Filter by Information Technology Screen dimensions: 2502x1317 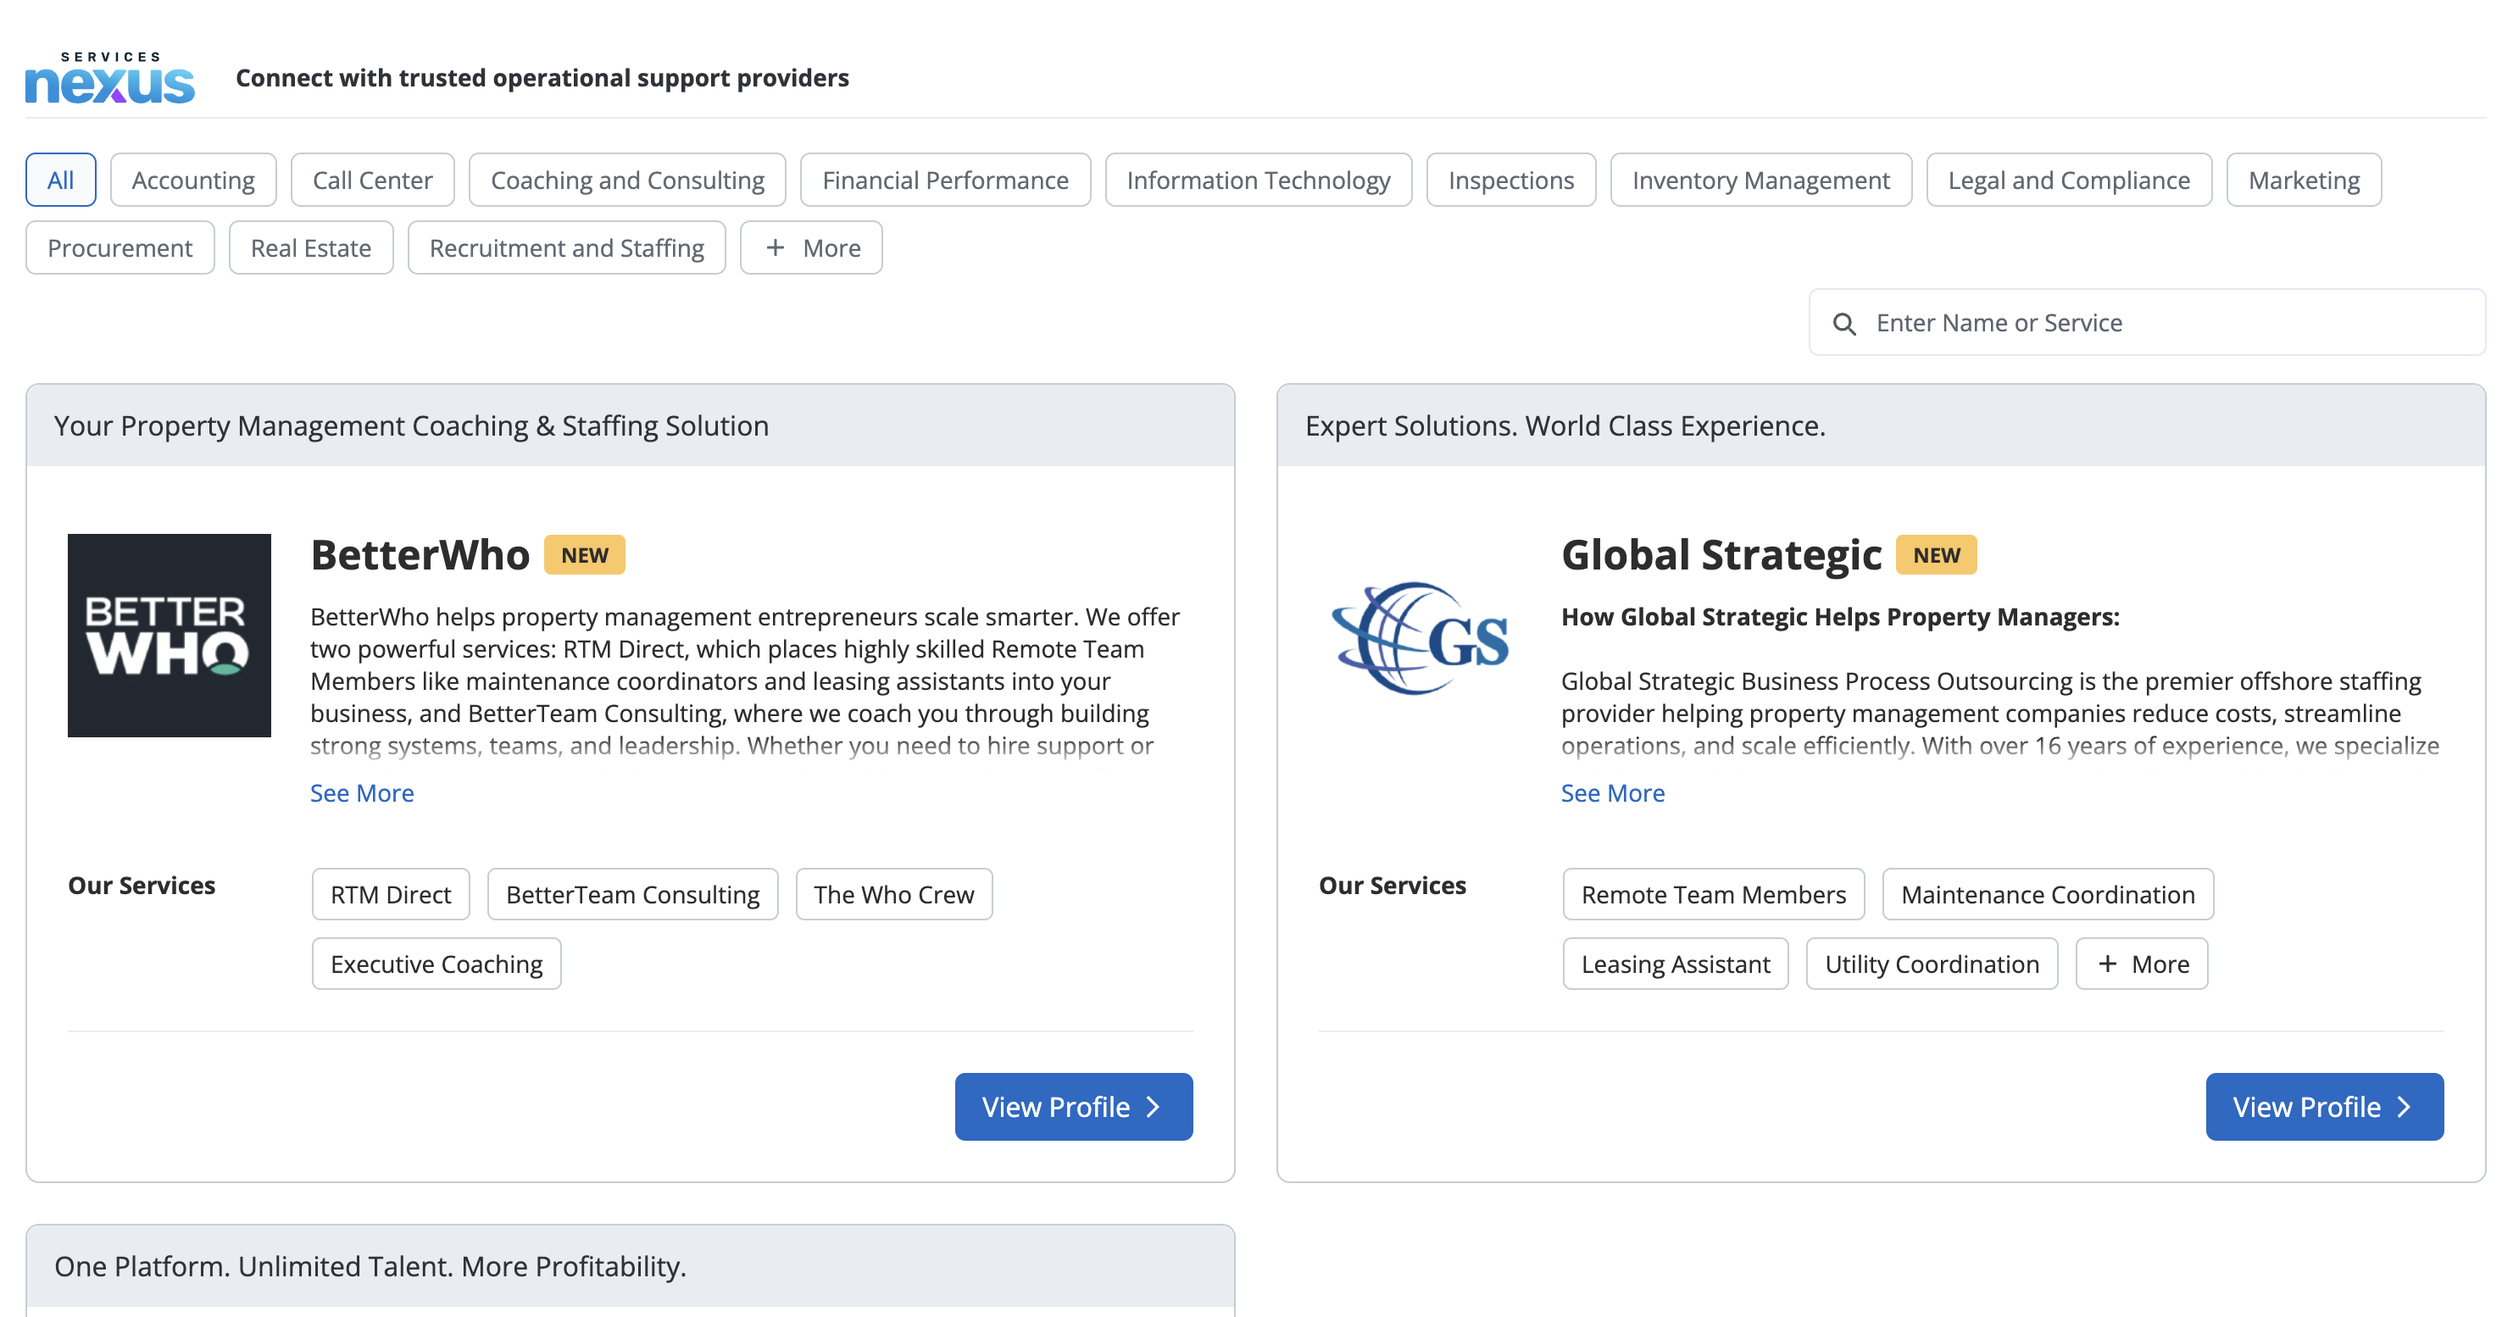(1259, 180)
